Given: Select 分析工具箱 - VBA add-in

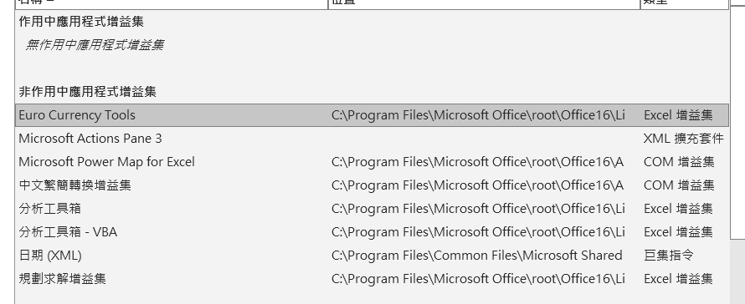Looking at the screenshot, I should pyautogui.click(x=372, y=232).
